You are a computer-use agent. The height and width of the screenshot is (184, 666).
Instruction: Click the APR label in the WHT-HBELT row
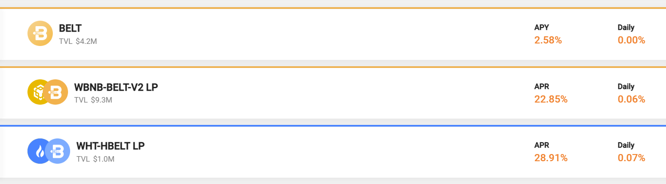pos(541,145)
